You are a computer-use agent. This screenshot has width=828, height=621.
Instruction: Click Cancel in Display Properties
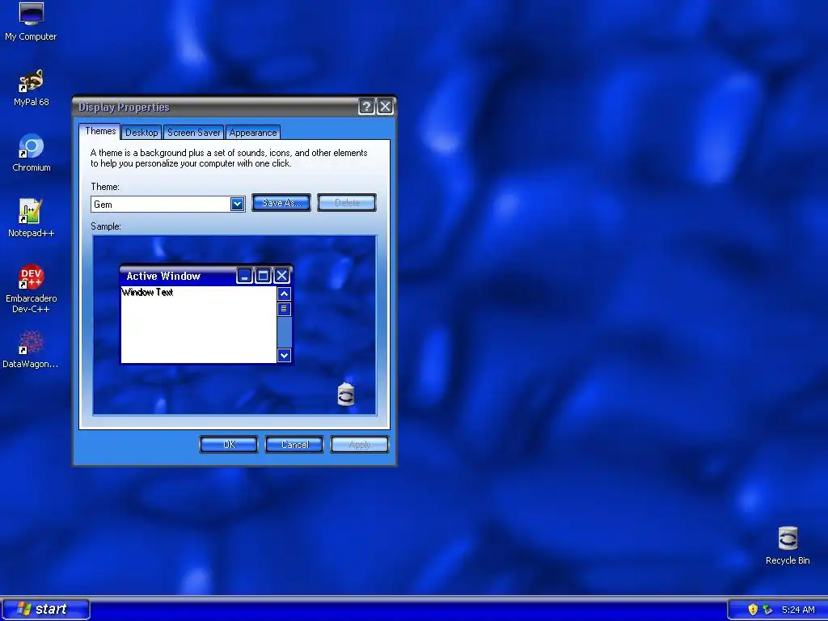294,445
